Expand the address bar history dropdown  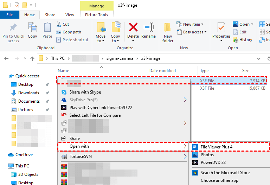pos(259,59)
